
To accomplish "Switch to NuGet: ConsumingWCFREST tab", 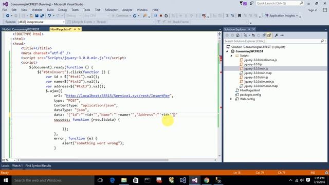I will 21,29.
